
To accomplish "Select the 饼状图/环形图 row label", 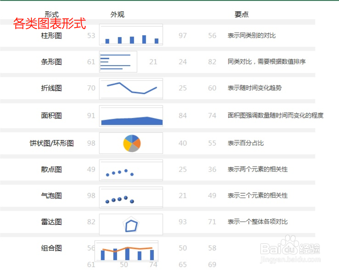I will [x=51, y=143].
